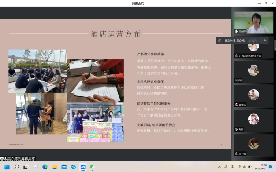Click the red-and-white anime avatar participant tile

coord(254,121)
